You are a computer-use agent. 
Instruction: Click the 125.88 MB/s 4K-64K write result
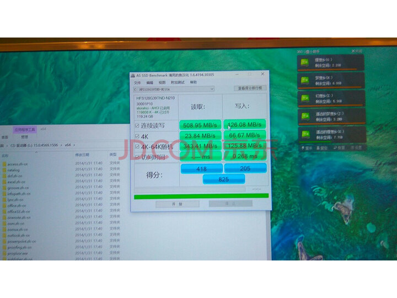click(245, 146)
